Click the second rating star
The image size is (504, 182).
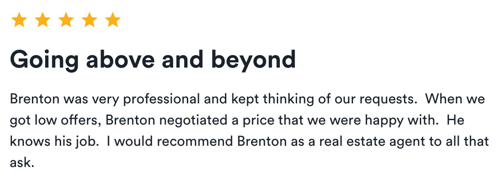point(43,20)
